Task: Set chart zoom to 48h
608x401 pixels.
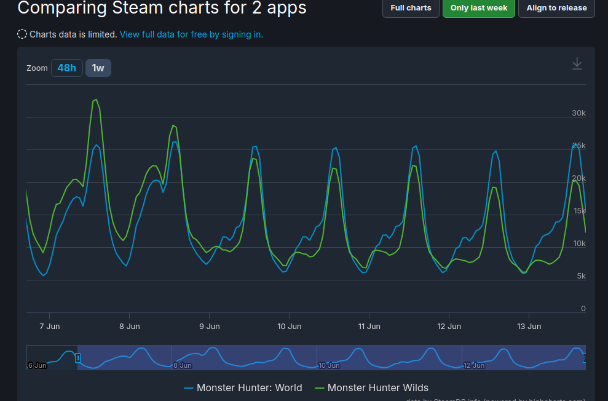Action: tap(66, 68)
